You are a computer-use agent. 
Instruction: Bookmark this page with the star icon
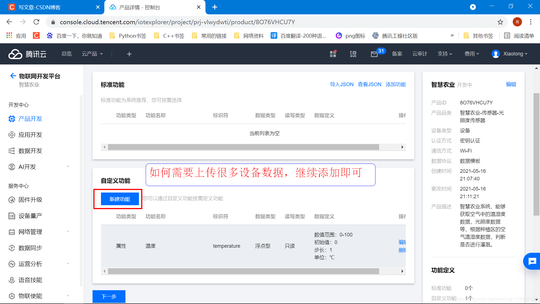[500, 22]
